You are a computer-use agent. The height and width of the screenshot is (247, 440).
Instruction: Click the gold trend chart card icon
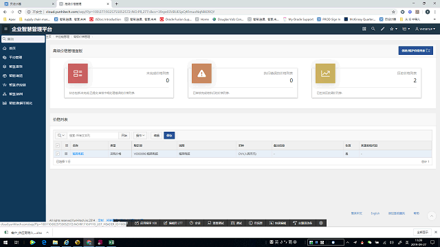coord(325,73)
